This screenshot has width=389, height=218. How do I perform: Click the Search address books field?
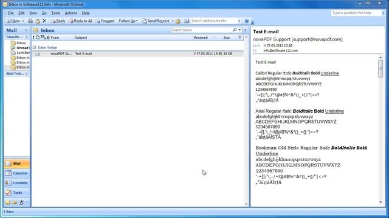click(214, 21)
